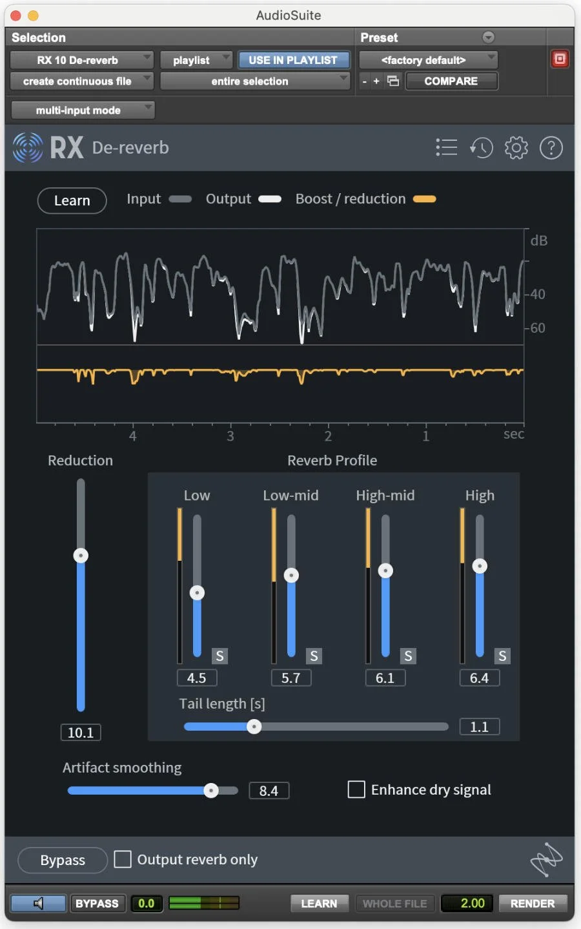The height and width of the screenshot is (929, 581).
Task: Click the Learn button above the graph
Action: point(72,200)
